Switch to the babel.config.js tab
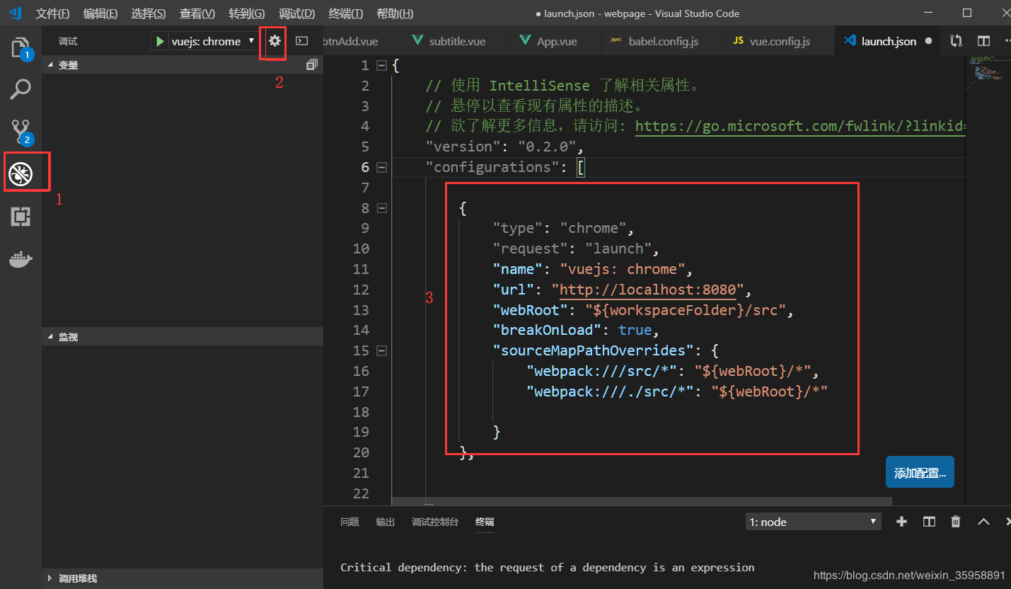The height and width of the screenshot is (589, 1011). [x=661, y=41]
